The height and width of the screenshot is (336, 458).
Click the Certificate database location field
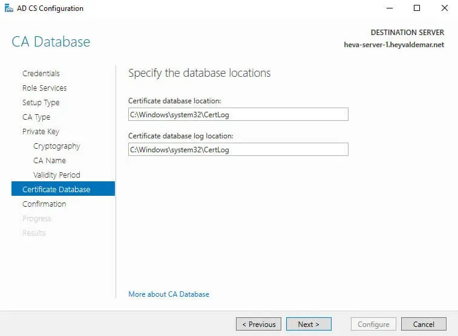pyautogui.click(x=238, y=114)
